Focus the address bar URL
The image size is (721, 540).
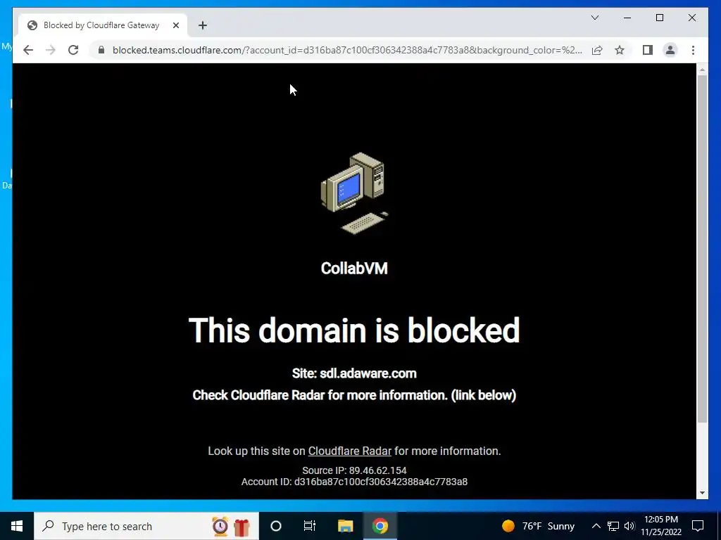347,50
